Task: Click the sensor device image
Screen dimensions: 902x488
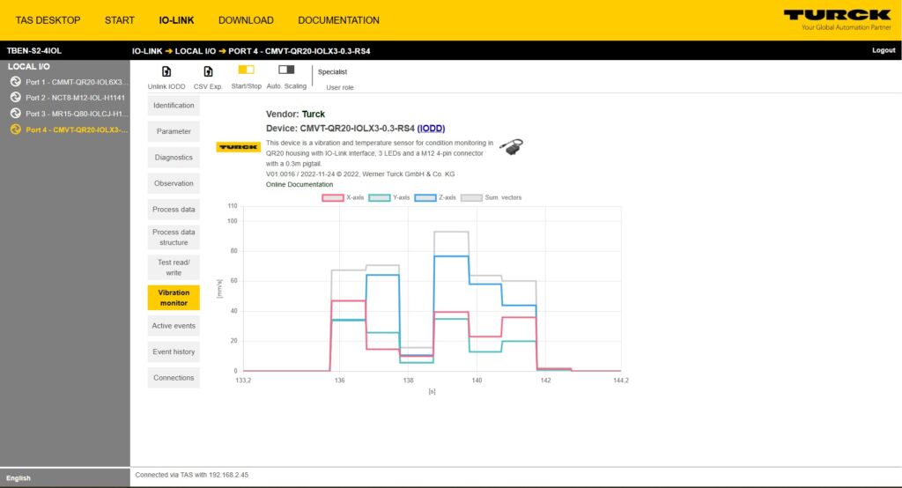Action: click(x=510, y=148)
